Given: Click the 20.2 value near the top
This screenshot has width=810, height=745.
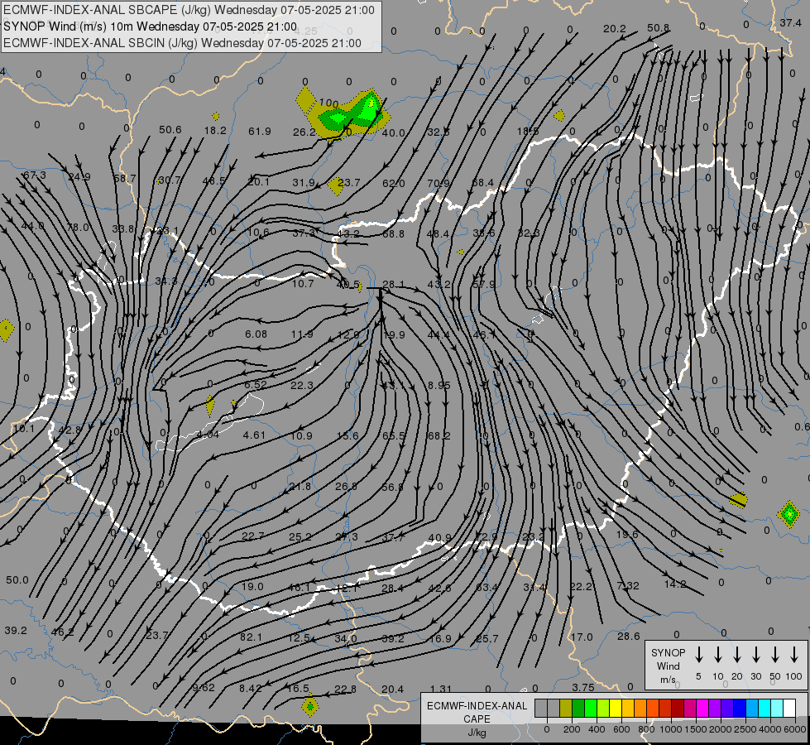Looking at the screenshot, I should (614, 29).
